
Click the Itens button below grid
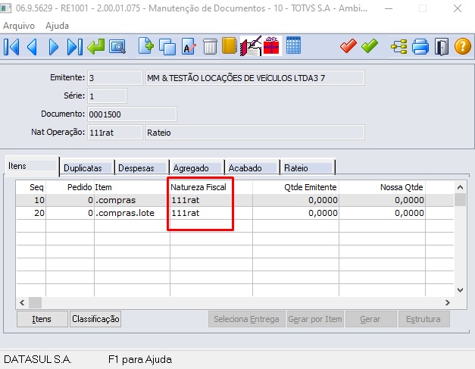[x=42, y=319]
